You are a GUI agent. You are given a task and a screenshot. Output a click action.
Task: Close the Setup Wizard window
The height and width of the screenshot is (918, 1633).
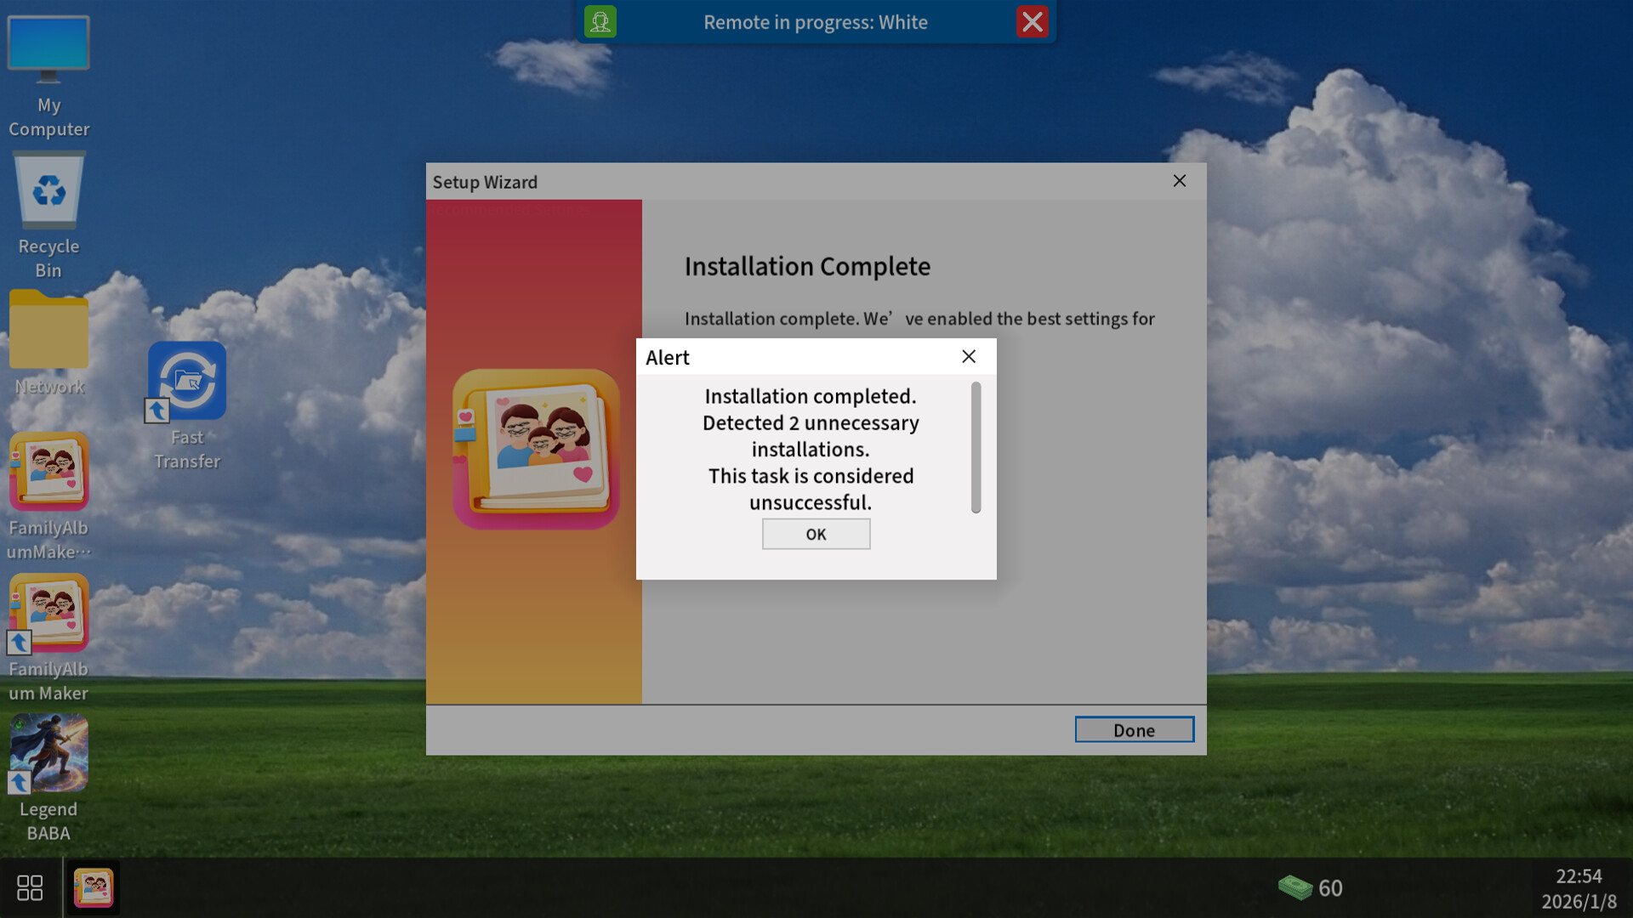[x=1180, y=181]
